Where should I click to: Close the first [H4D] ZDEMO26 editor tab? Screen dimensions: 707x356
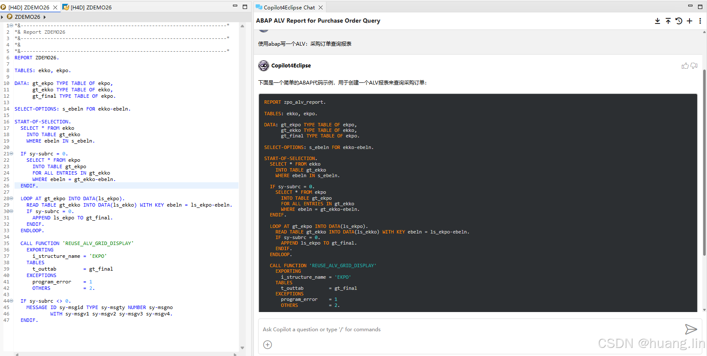coord(55,7)
